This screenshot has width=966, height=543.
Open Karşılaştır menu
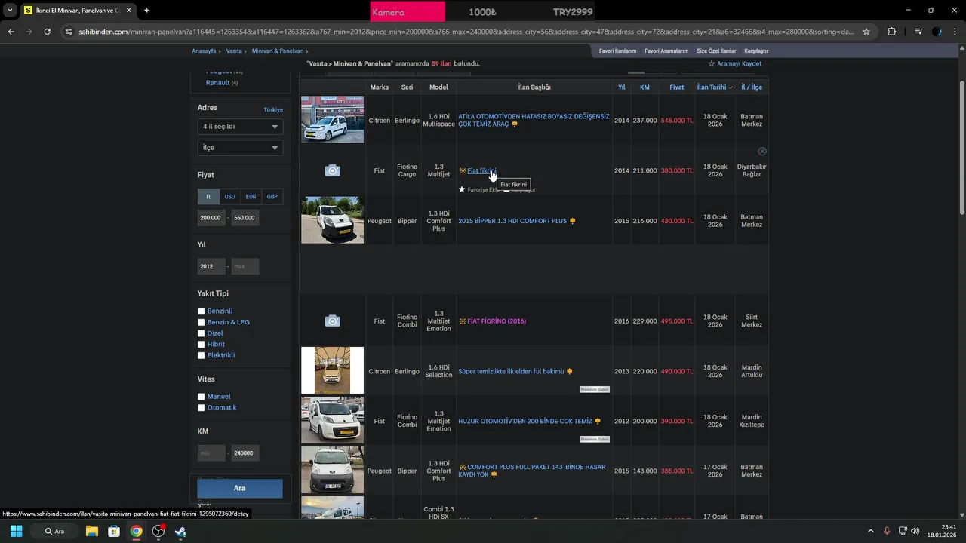coord(756,51)
